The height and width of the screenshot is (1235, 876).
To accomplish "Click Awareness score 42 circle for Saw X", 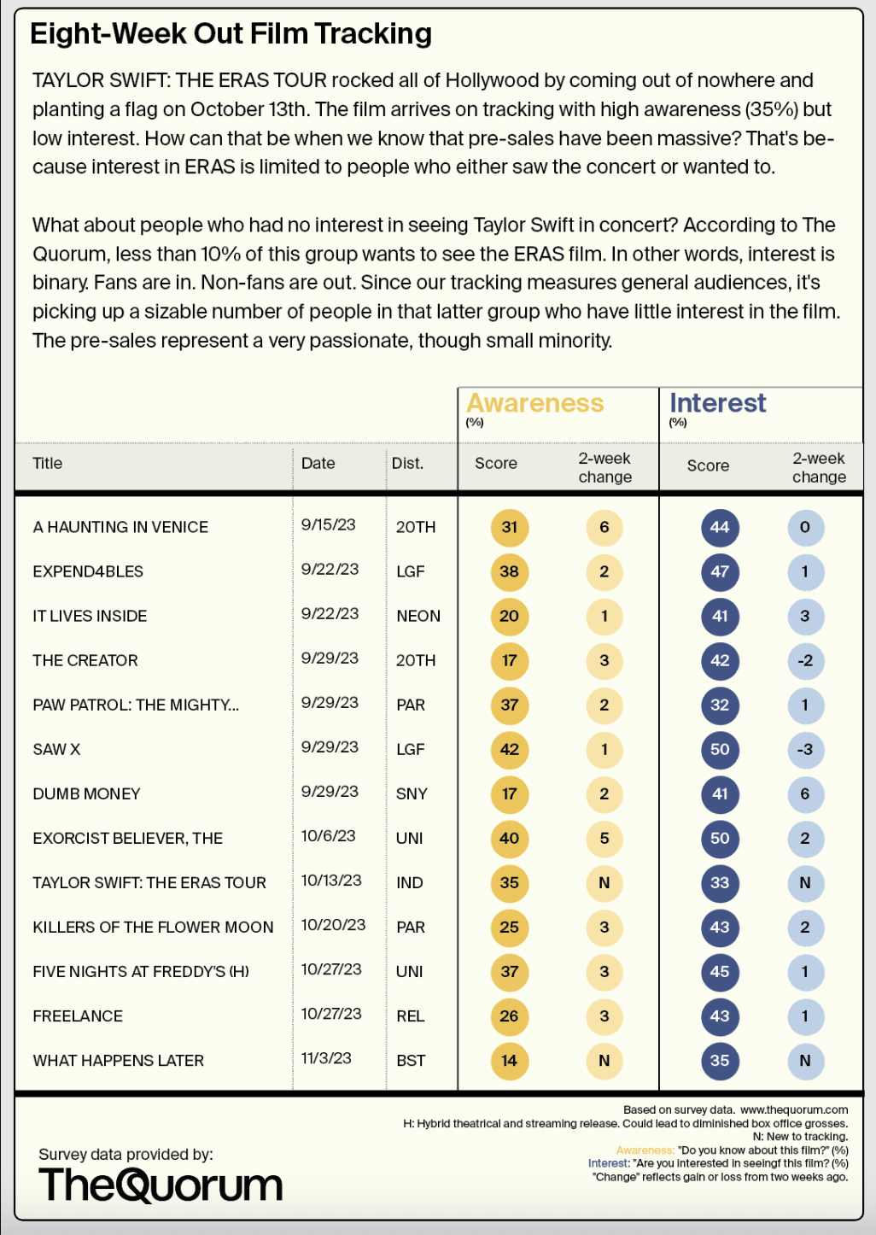I will [510, 749].
